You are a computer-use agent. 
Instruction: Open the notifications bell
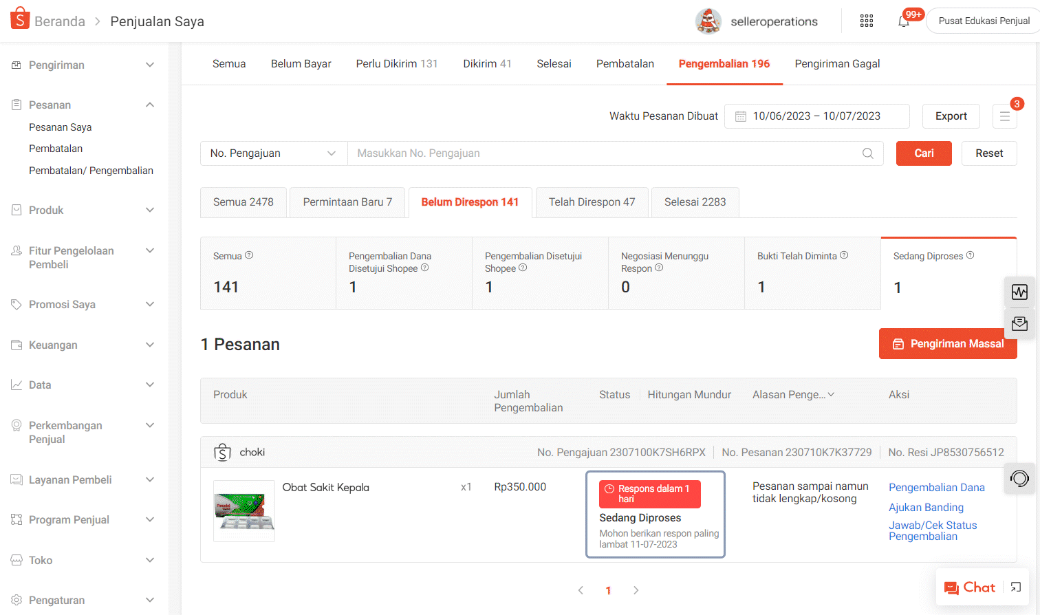pos(904,21)
